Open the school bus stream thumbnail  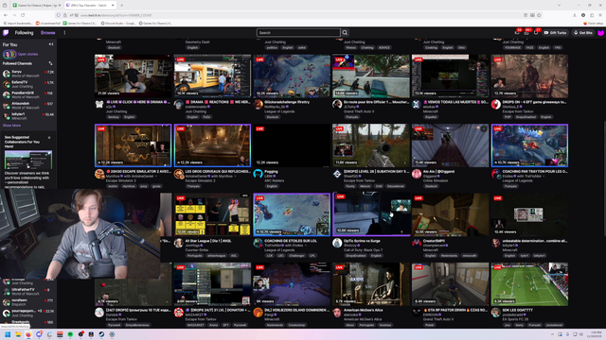tap(212, 76)
